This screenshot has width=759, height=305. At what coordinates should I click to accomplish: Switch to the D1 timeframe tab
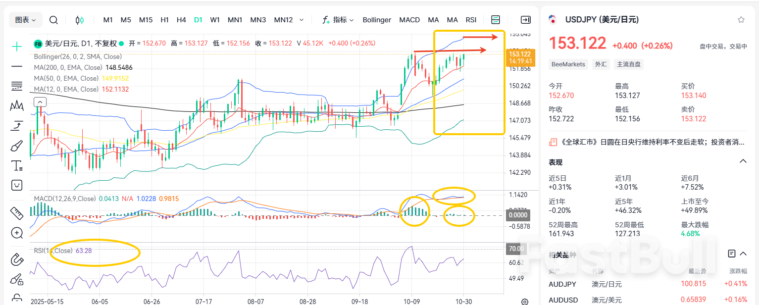tap(198, 20)
